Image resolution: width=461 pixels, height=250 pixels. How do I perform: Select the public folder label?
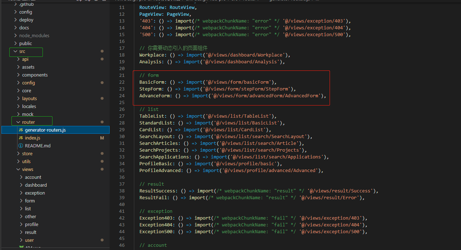26,43
